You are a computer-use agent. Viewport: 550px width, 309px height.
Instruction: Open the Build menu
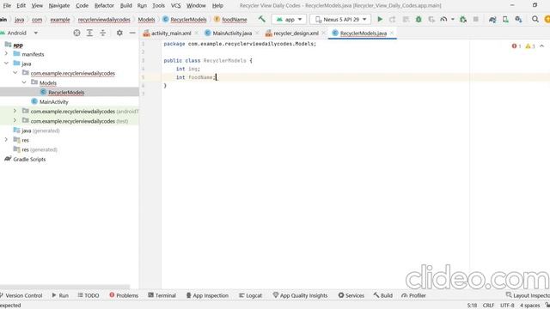pyautogui.click(x=126, y=6)
